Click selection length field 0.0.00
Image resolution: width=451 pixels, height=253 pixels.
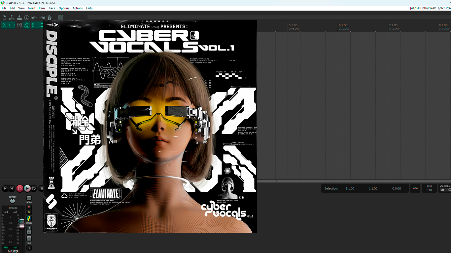[397, 188]
